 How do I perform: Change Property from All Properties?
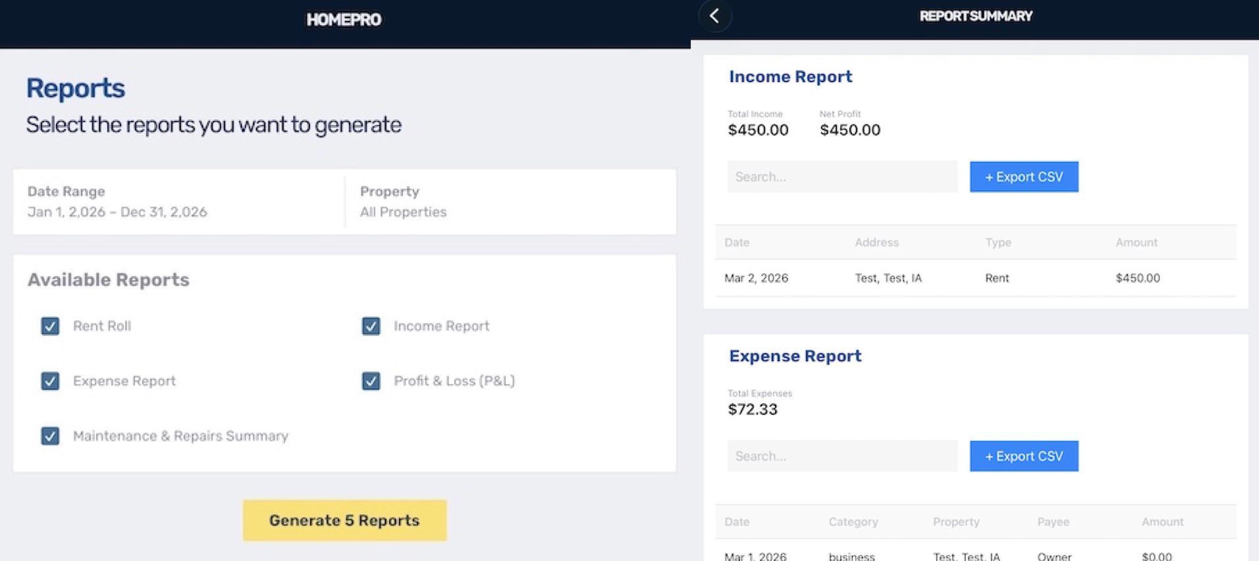click(x=403, y=202)
